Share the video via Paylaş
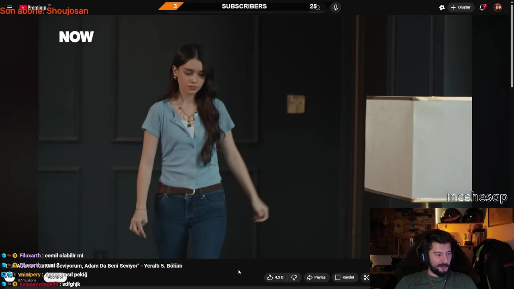 coord(316,277)
